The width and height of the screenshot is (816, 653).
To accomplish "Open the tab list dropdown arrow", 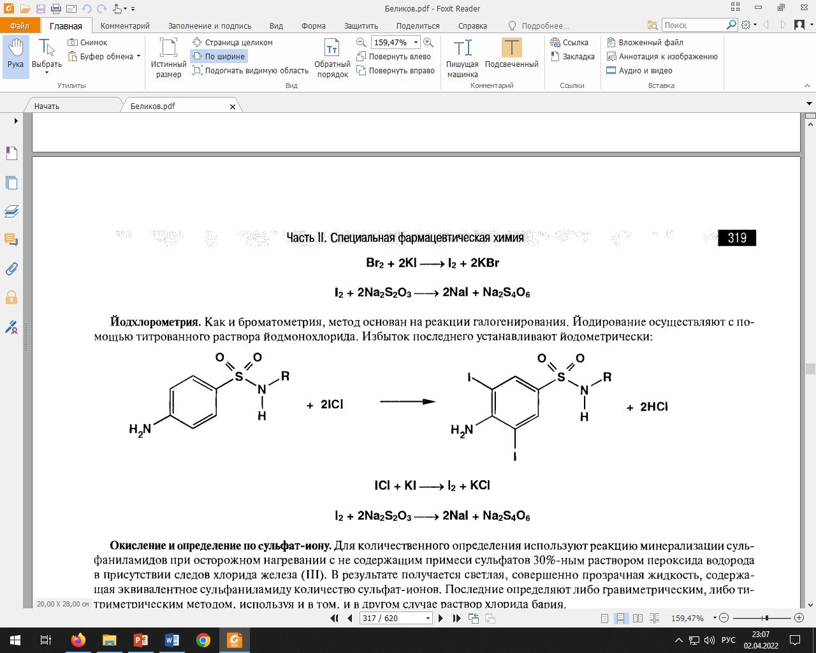I will (810, 103).
